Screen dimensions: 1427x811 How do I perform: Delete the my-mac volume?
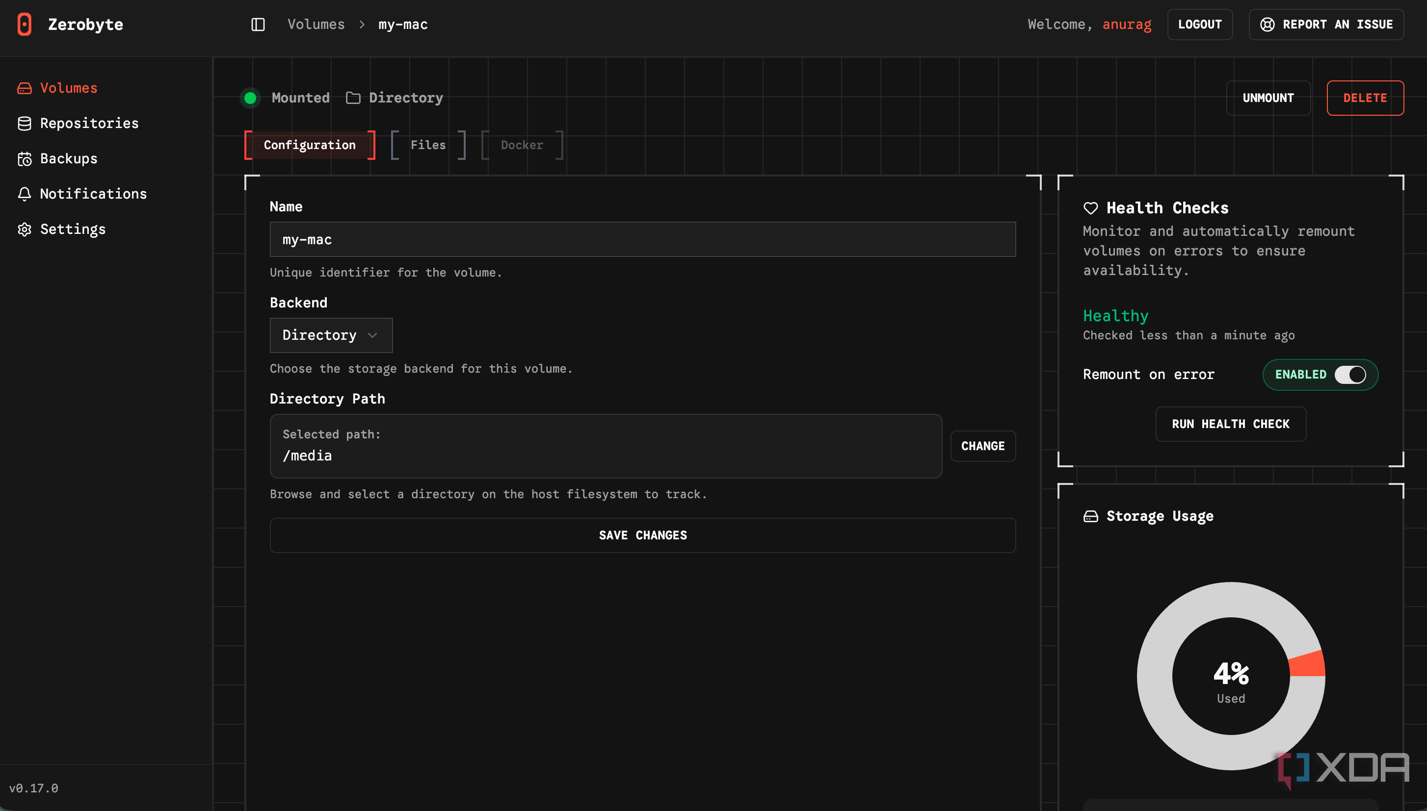pos(1365,98)
